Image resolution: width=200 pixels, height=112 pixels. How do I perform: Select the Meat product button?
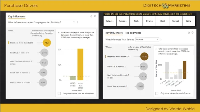pyautogui.click(x=162, y=21)
